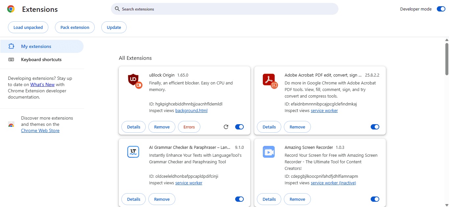The image size is (449, 207).
Task: Click the Chrome Web Store rainbow icon
Action: click(x=11, y=125)
